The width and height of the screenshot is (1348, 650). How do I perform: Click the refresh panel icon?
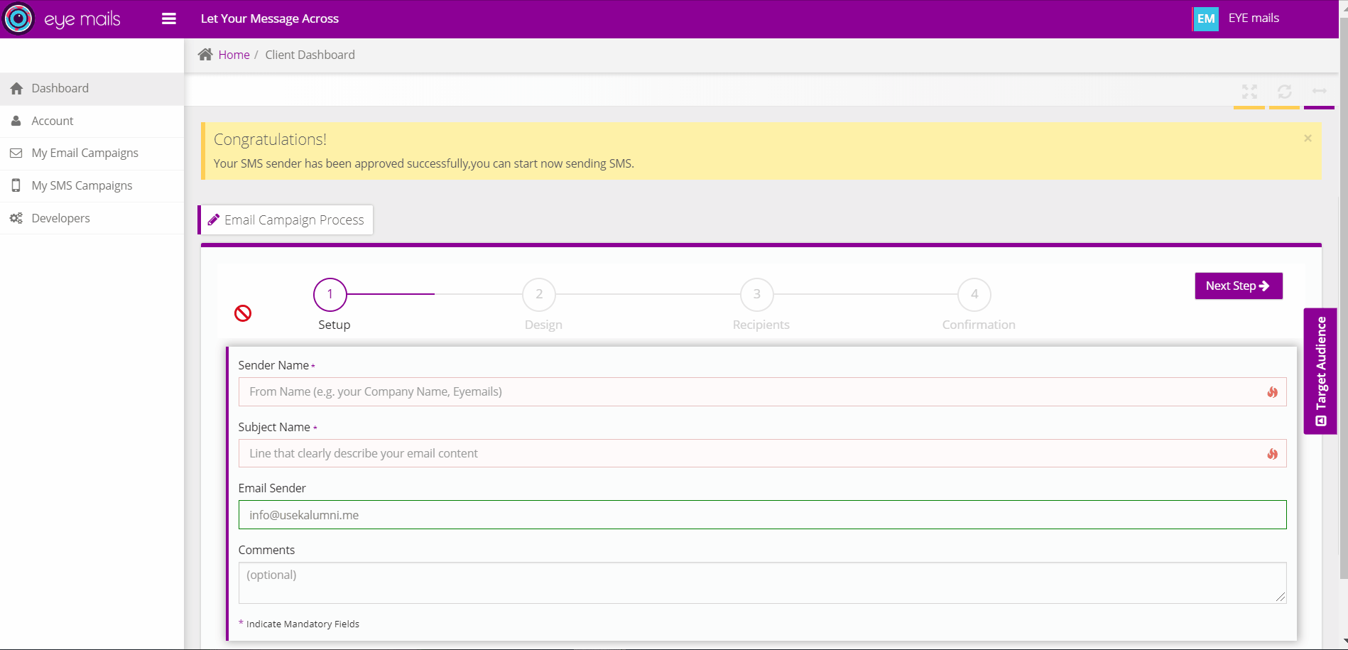(x=1284, y=92)
